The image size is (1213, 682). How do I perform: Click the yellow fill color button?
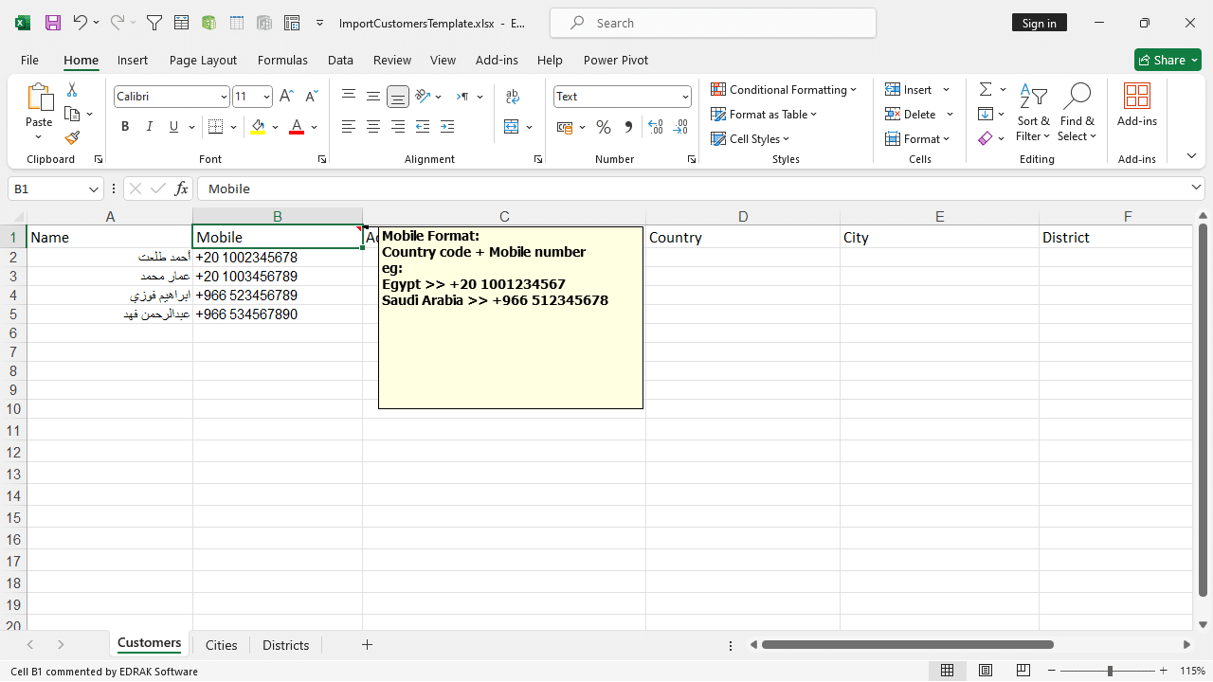point(259,127)
